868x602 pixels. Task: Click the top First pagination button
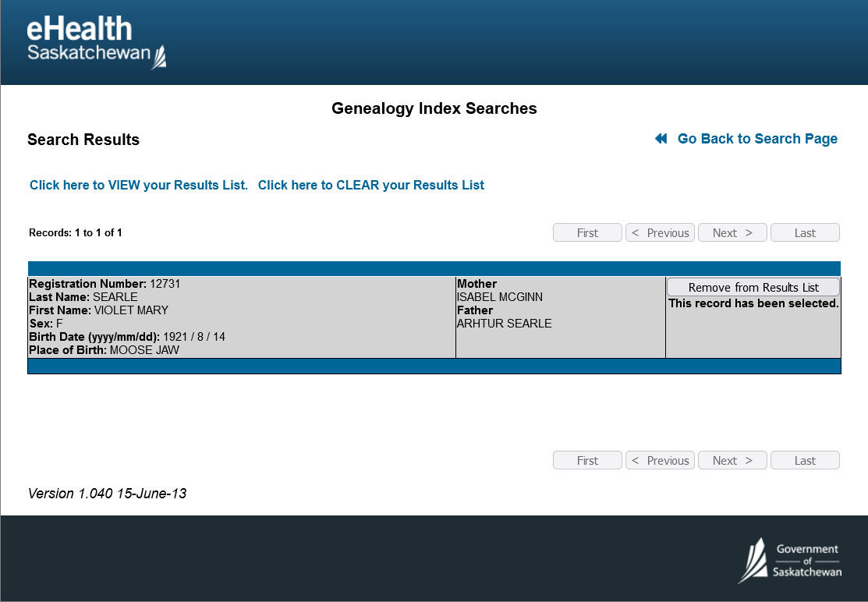(x=587, y=233)
